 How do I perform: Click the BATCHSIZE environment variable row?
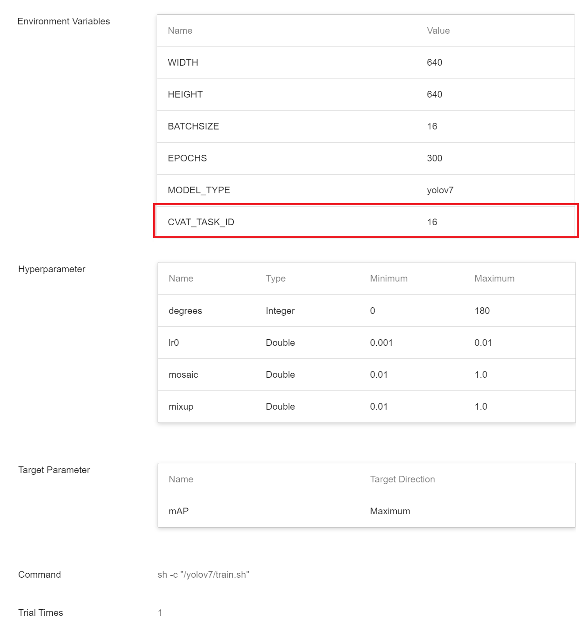[366, 126]
